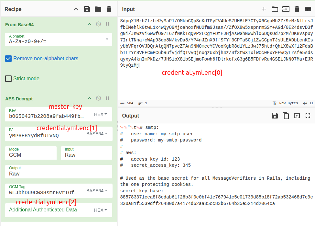315x226 pixels.
Task: Set a breakpoint on AES Decrypt
Action: tap(107, 98)
